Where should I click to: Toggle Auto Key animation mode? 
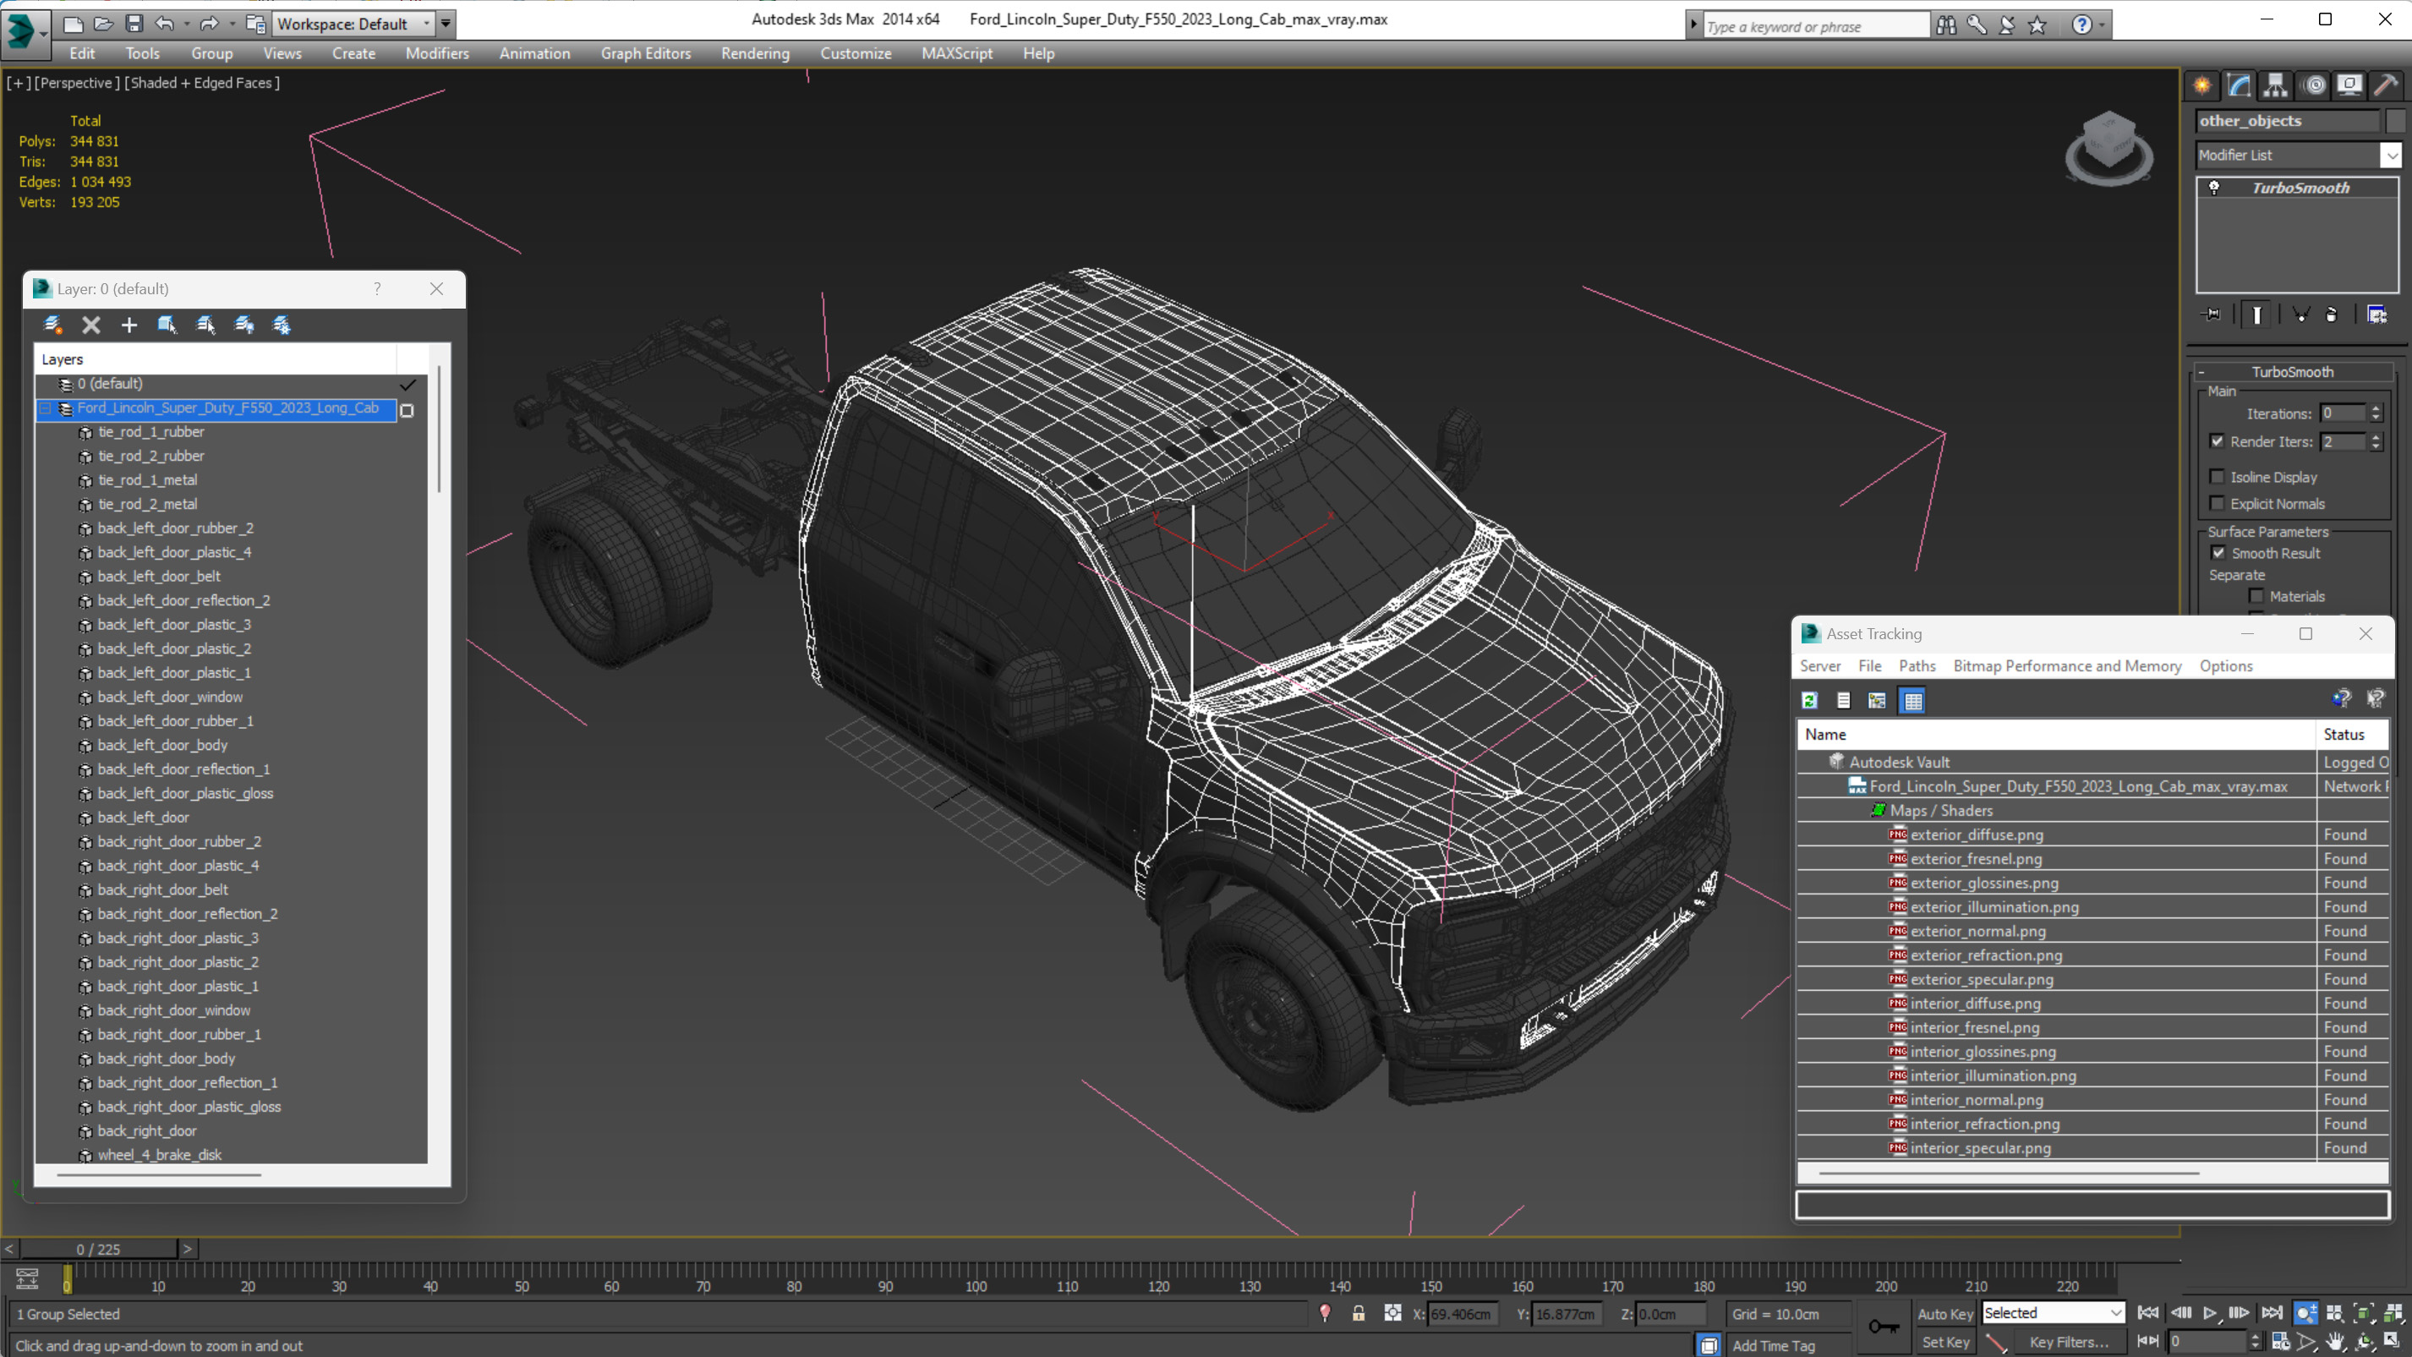coord(1944,1314)
